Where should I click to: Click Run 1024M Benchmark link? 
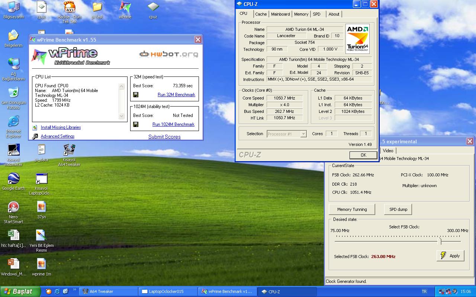[173, 124]
